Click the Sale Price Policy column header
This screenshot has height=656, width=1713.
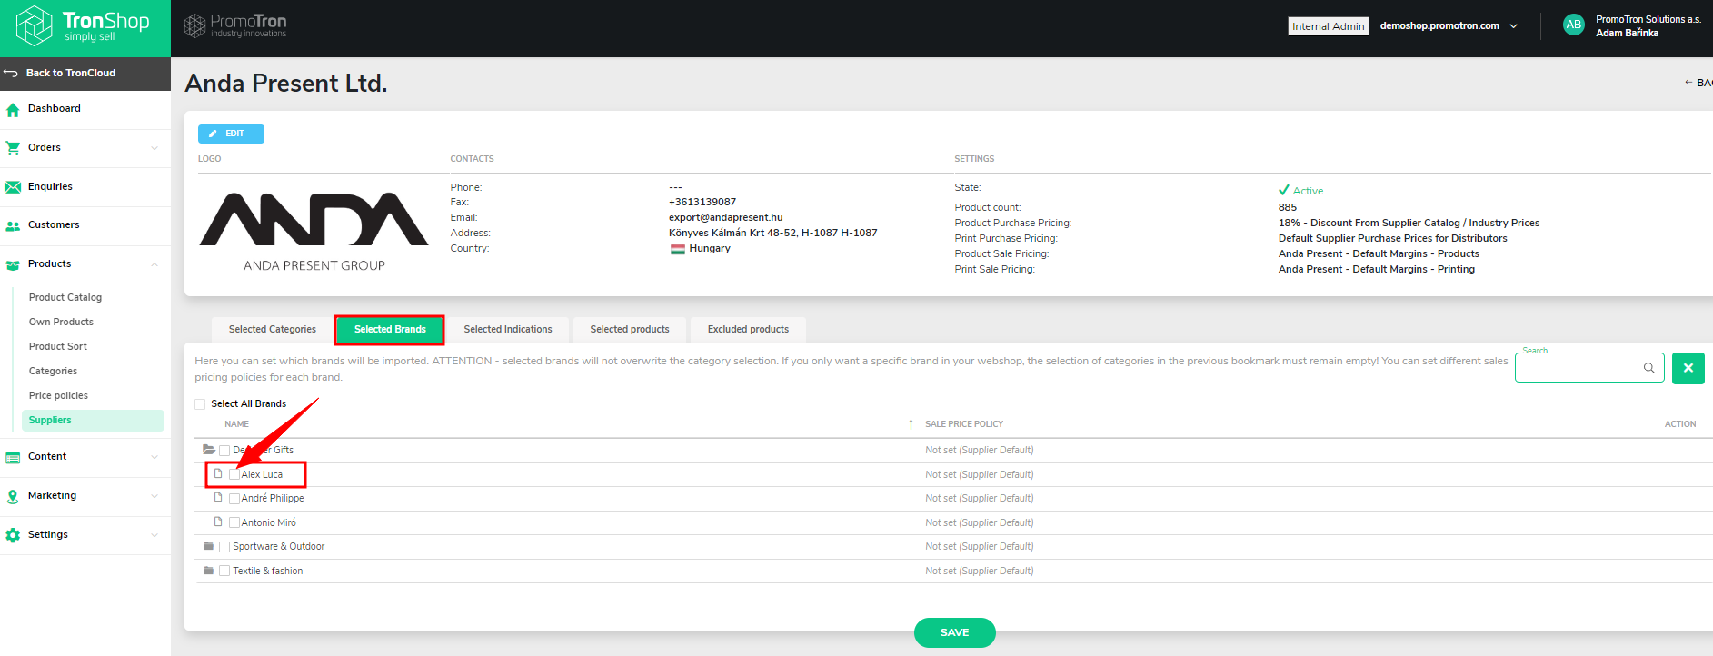964,424
